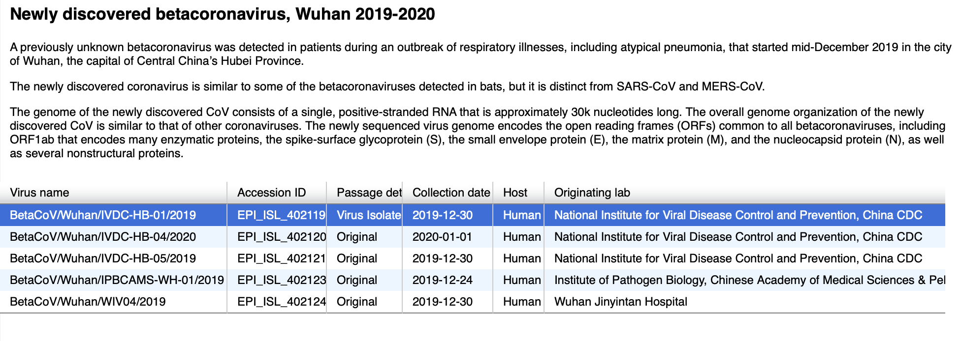The height and width of the screenshot is (341, 962).
Task: Click the Host column header
Action: pyautogui.click(x=515, y=193)
